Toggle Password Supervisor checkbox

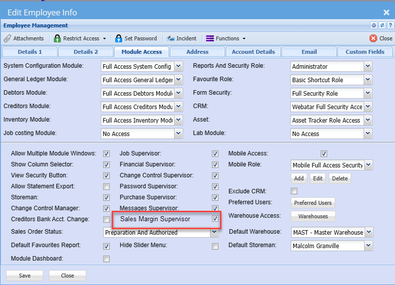[215, 186]
